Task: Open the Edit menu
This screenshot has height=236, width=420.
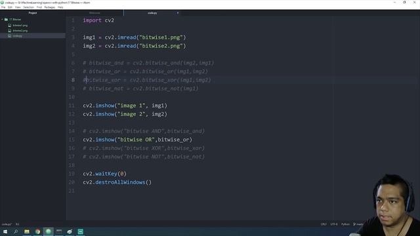Action: pos(10,7)
